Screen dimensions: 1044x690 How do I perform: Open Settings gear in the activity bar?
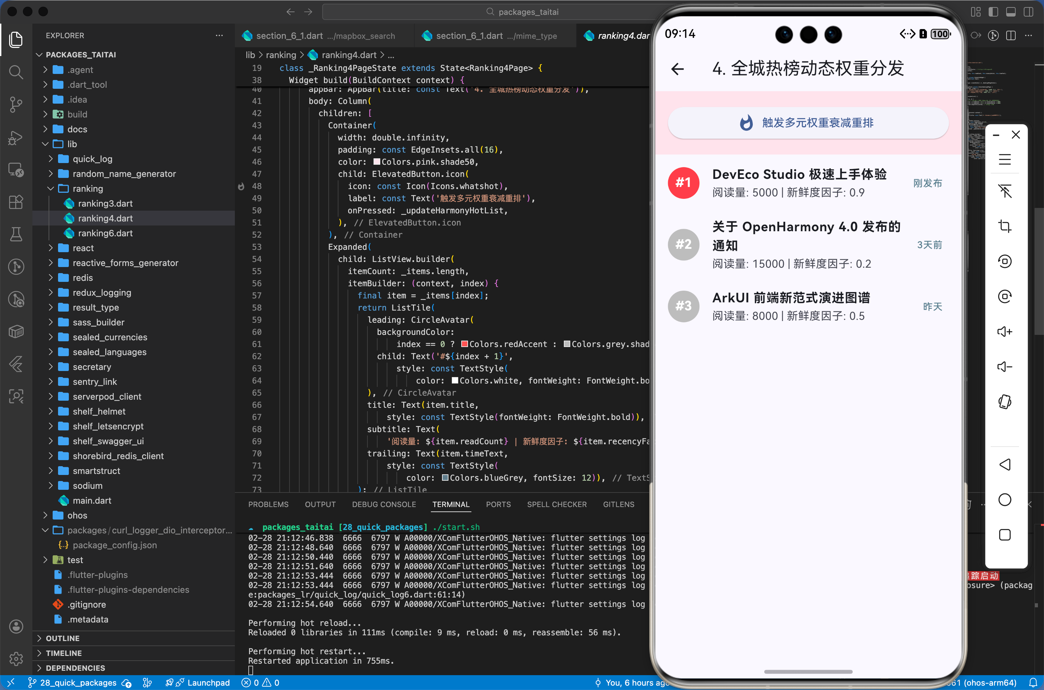coord(16,659)
